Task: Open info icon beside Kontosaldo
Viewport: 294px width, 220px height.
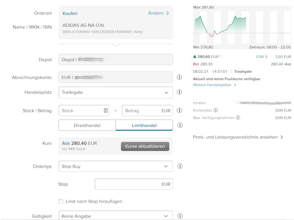Action: [216, 110]
